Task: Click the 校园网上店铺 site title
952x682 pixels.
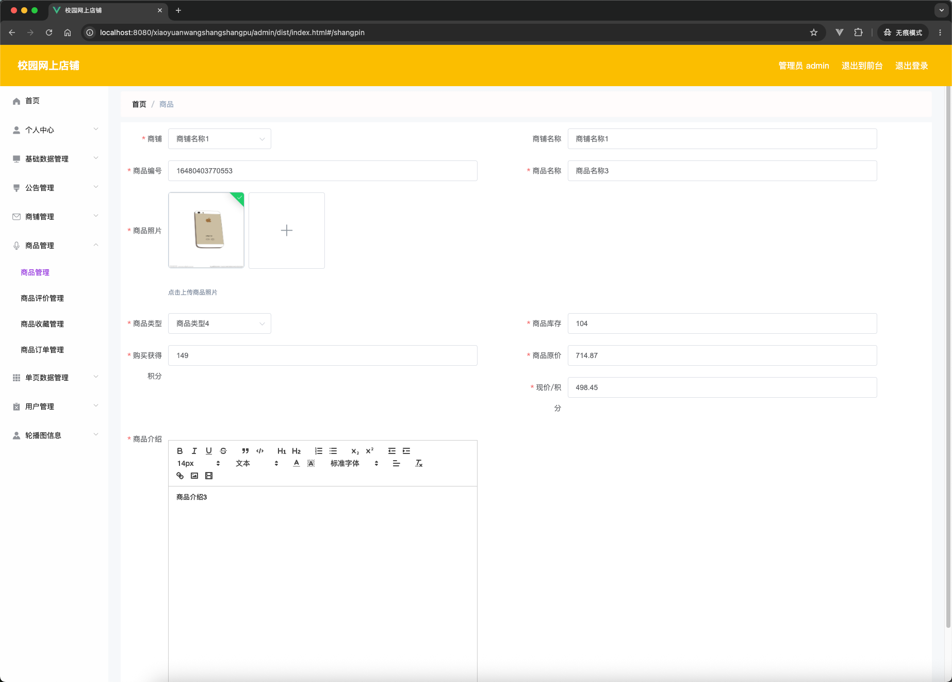Action: click(x=48, y=66)
